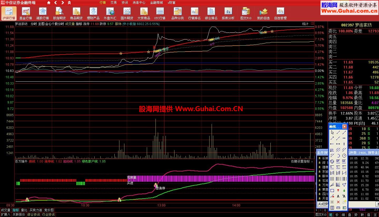Viewport: 379px width, 217px height.
Task: Select 价 tab at bottom right
Action: tap(337, 215)
